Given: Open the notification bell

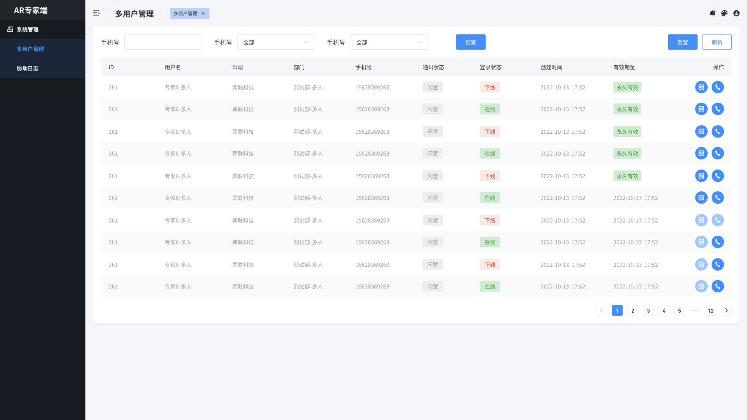Looking at the screenshot, I should pyautogui.click(x=713, y=14).
